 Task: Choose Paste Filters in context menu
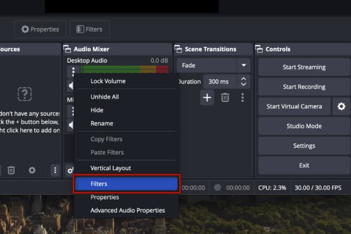[x=126, y=152]
